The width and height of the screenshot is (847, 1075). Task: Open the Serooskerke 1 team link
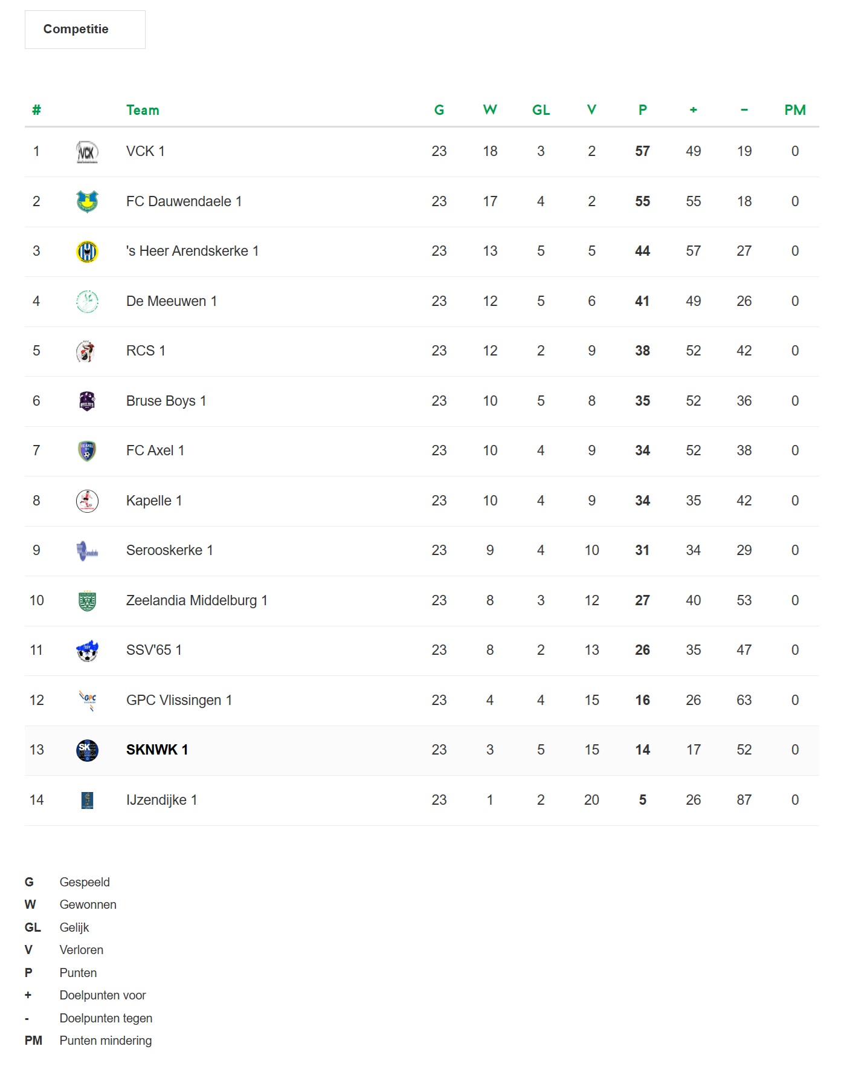(169, 550)
